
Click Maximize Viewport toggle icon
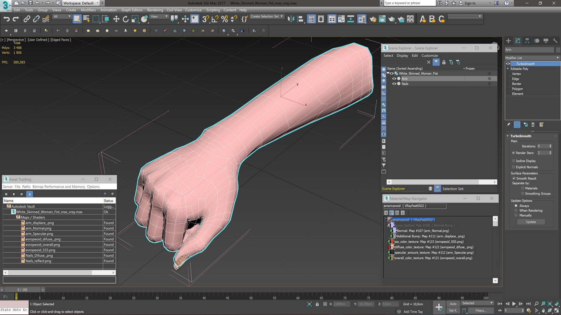tap(557, 310)
